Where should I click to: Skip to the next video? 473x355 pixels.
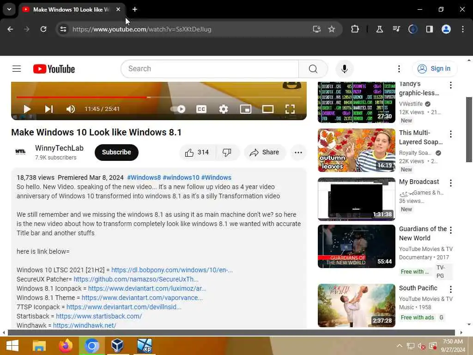49,109
